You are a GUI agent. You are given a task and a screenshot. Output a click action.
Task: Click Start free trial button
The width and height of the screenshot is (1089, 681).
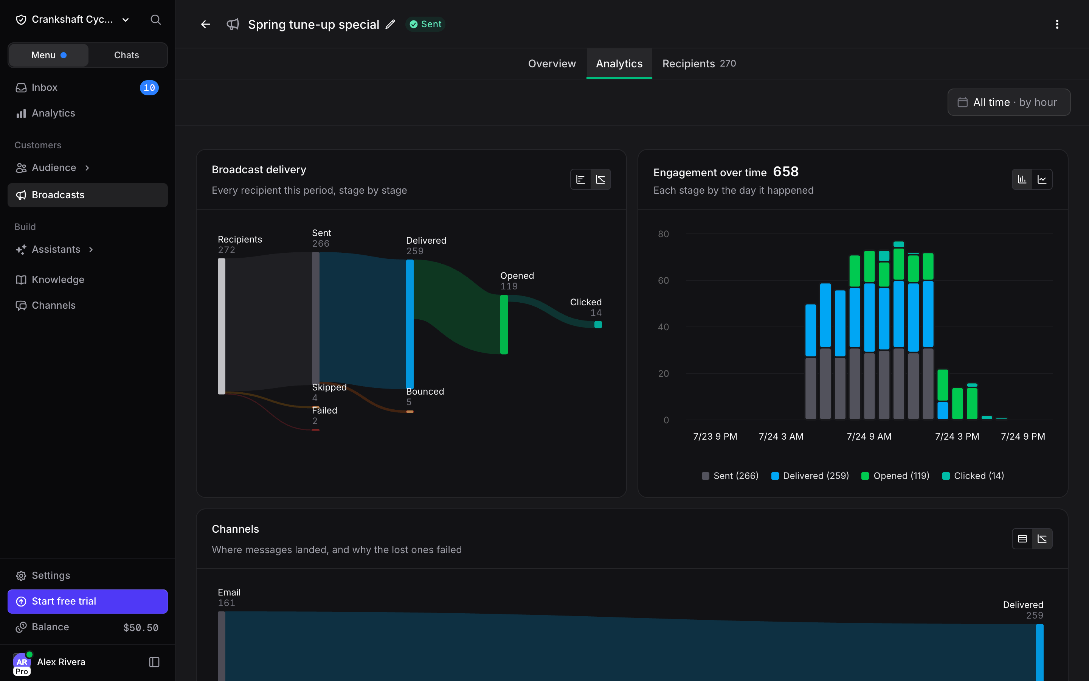coord(88,601)
